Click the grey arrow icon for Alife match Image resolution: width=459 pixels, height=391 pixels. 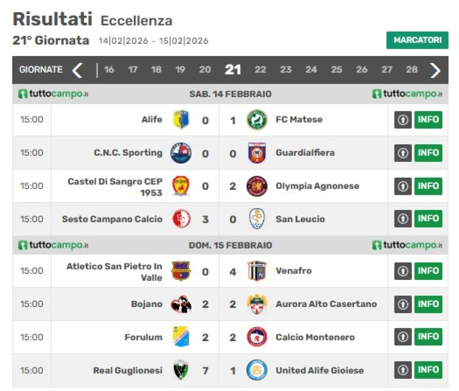point(403,120)
